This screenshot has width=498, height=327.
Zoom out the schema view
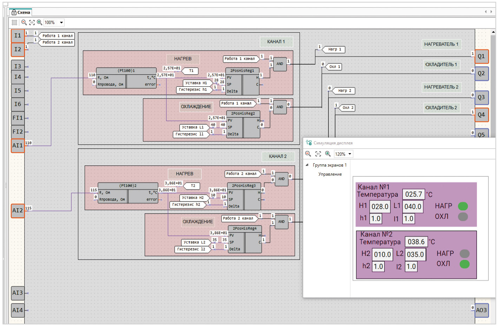click(x=24, y=22)
